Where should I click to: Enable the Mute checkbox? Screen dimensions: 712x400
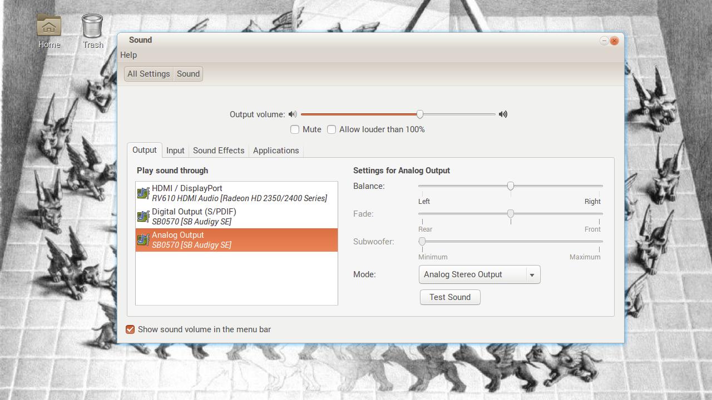[x=295, y=129]
